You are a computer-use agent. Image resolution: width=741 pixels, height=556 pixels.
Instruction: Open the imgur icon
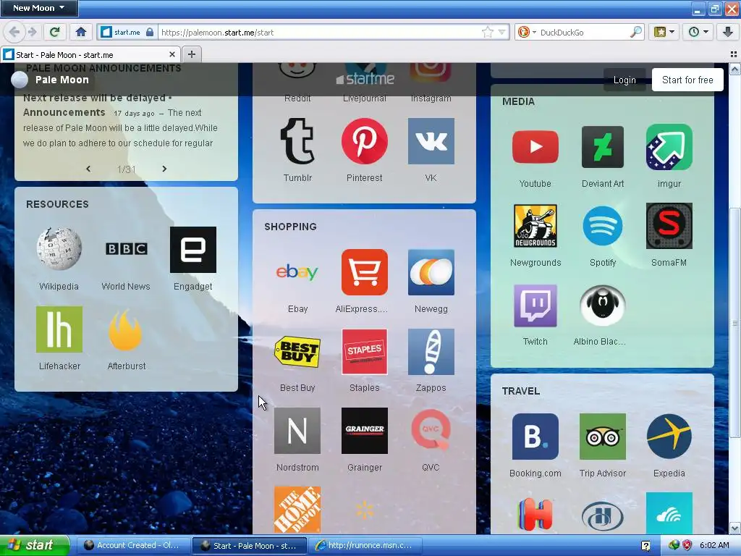(669, 146)
